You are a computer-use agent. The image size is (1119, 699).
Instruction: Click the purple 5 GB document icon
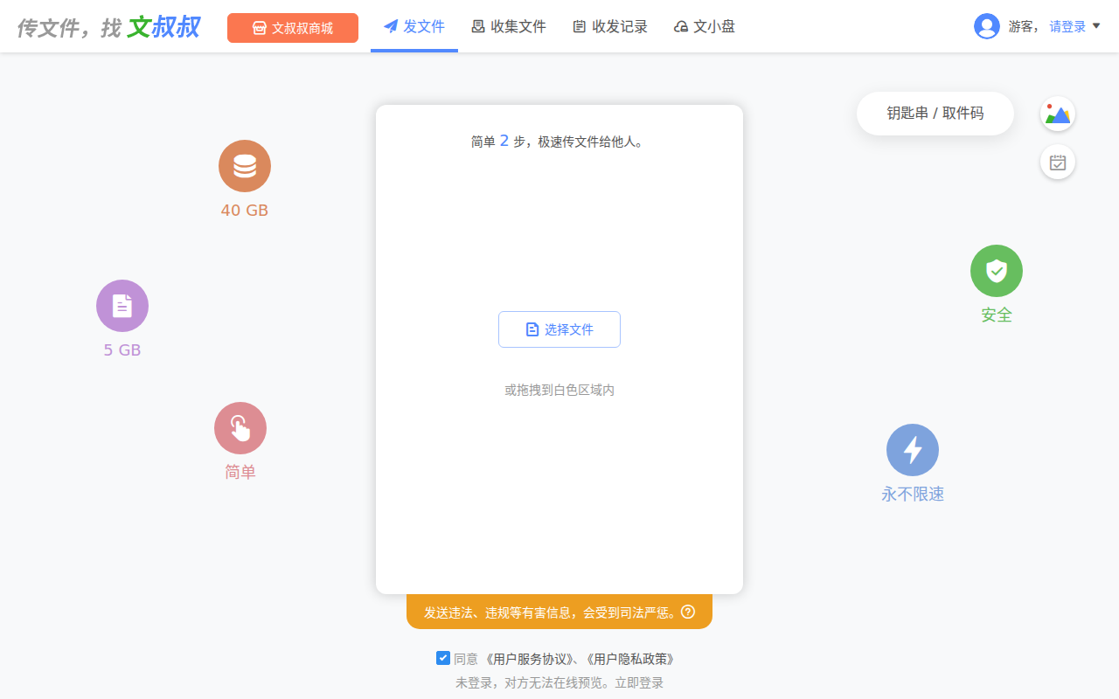point(122,306)
